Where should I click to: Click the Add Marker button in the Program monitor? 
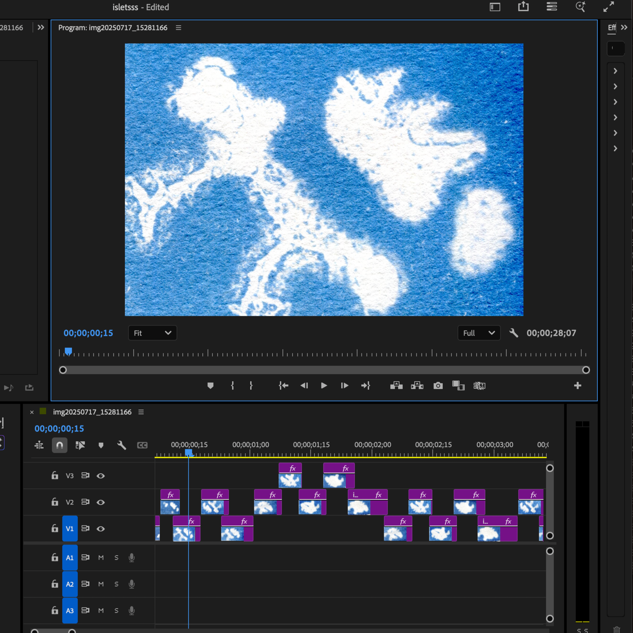click(210, 386)
